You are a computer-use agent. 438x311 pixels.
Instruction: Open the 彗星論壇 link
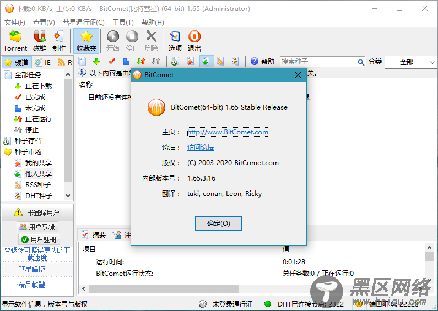click(x=31, y=269)
